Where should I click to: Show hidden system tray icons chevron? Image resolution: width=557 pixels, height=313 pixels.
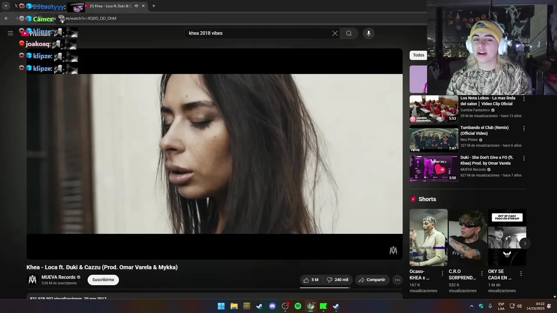471,306
